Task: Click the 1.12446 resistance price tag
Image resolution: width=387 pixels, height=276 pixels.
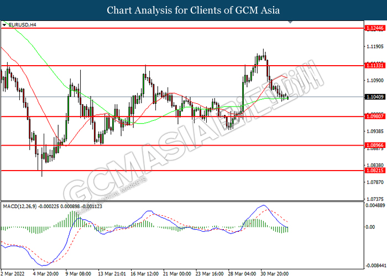Action: (375, 28)
